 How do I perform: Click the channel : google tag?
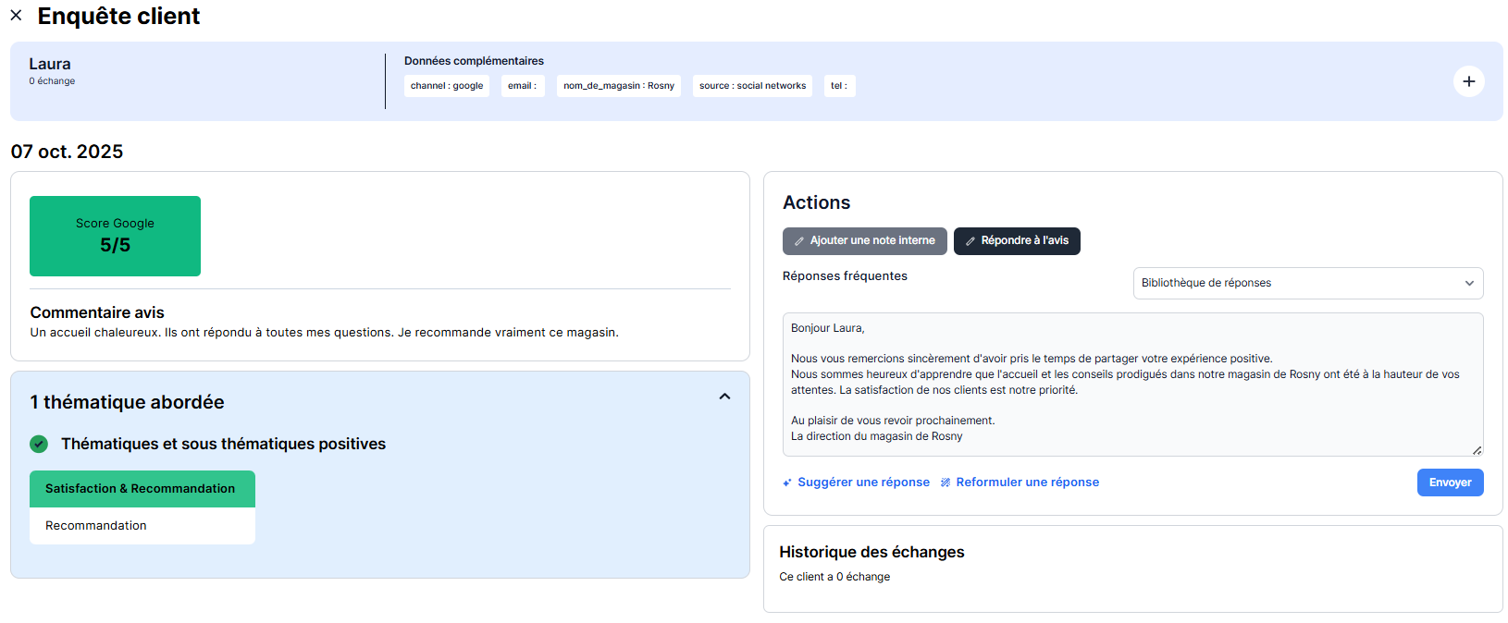[x=447, y=86]
